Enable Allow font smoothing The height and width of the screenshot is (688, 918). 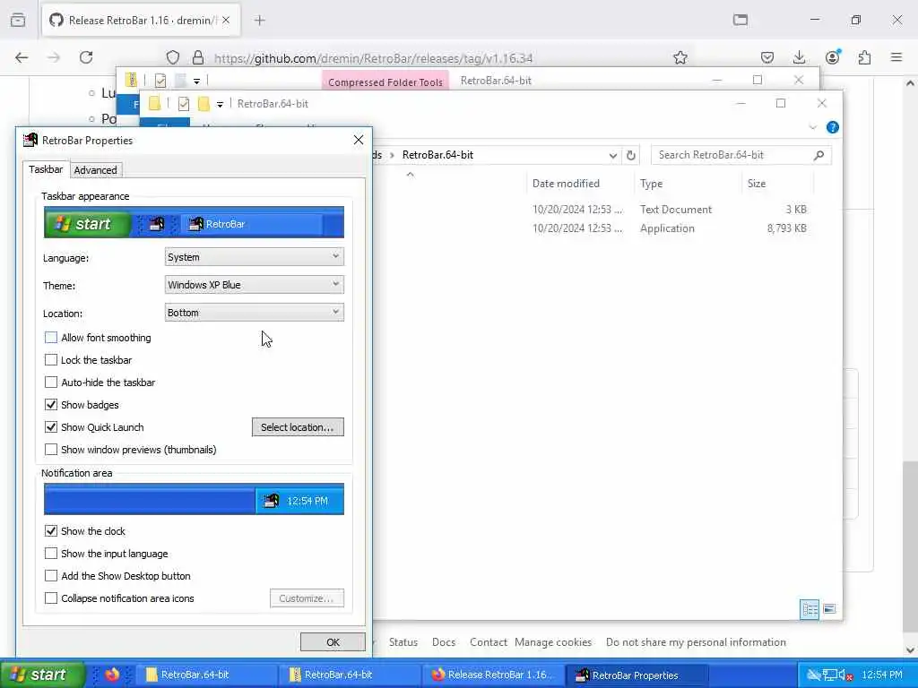coord(51,338)
